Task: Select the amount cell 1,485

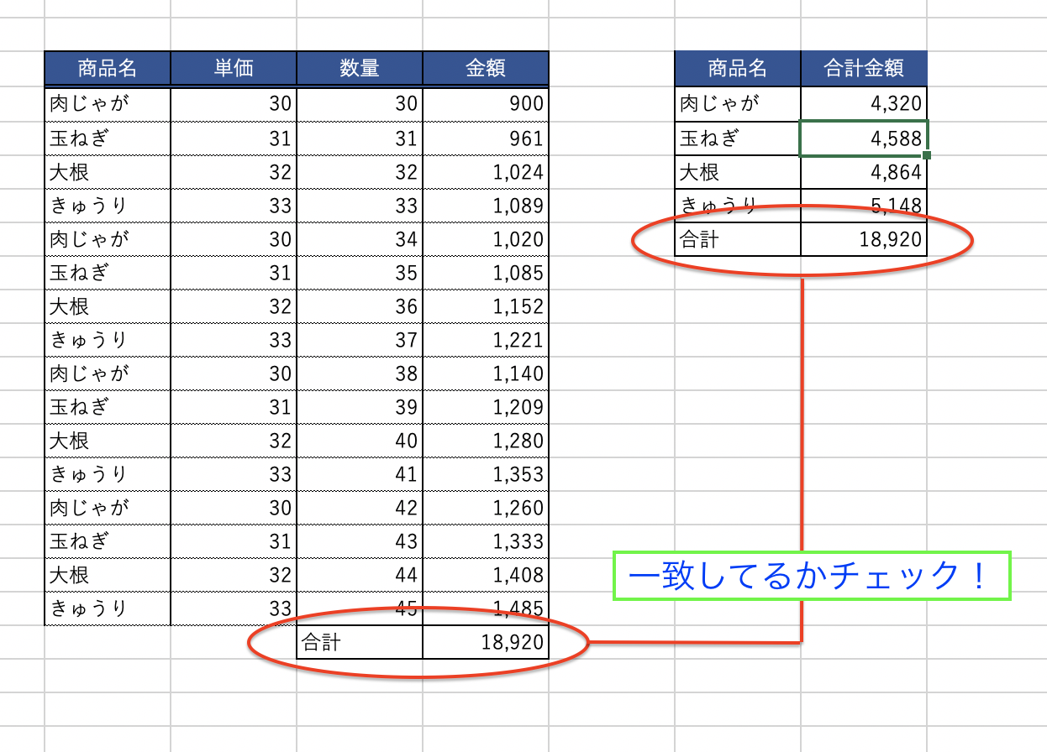Action: (486, 608)
